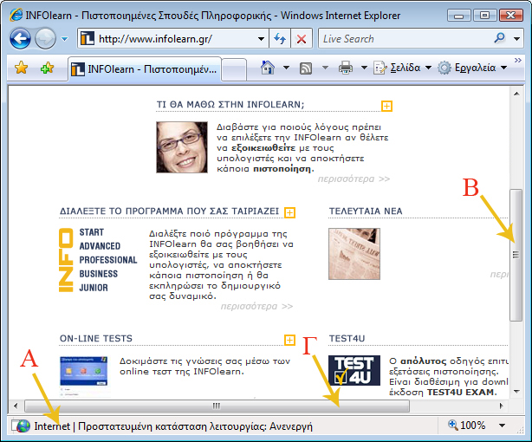Click the search magnifier icon
Image resolution: width=532 pixels, height=442 pixels.
click(499, 38)
